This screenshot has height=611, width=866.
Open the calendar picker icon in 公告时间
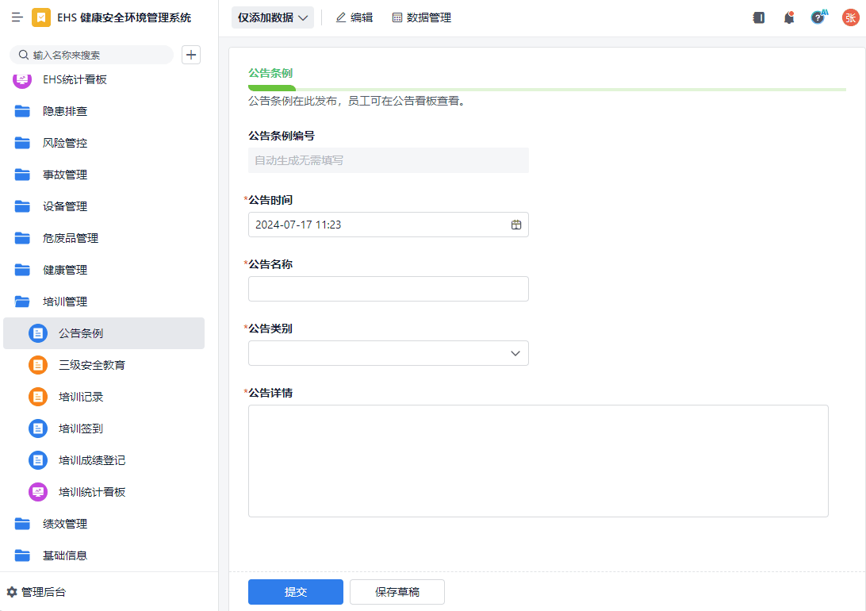click(x=515, y=225)
